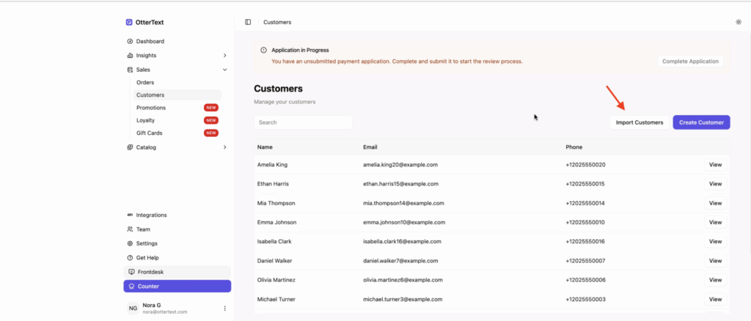Image resolution: width=751 pixels, height=321 pixels.
Task: Click the Integrations icon in the sidebar
Action: [130, 215]
